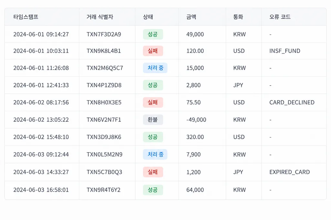
Task: Click 처리 중 badge in TXN0L5M2N9 row
Action: (x=155, y=154)
